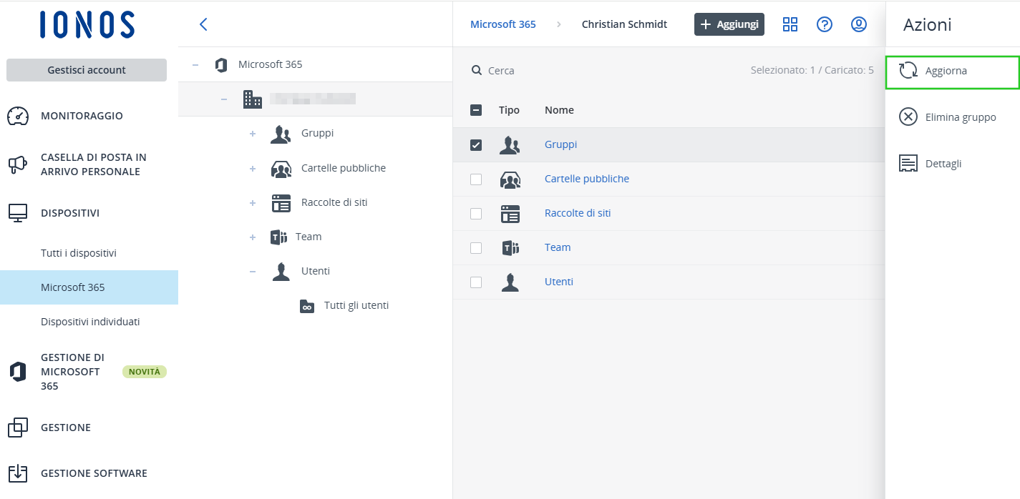Click the Gestione Software download icon

pyautogui.click(x=18, y=473)
